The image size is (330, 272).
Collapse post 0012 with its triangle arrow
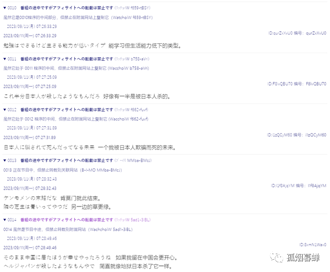5,110
